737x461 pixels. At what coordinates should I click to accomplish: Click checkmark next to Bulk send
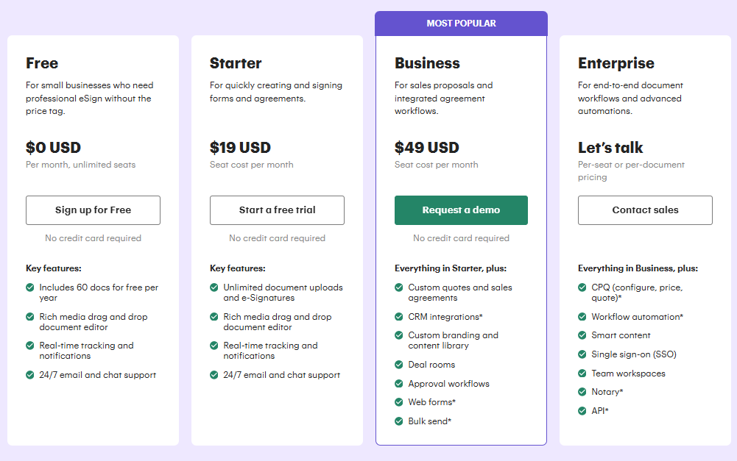399,421
